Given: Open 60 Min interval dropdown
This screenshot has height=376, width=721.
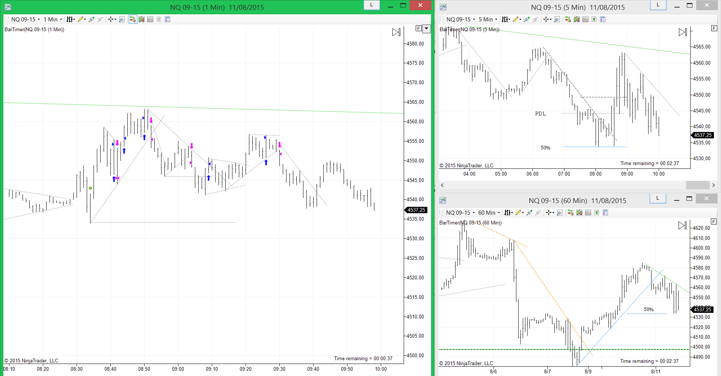Looking at the screenshot, I should pos(489,212).
